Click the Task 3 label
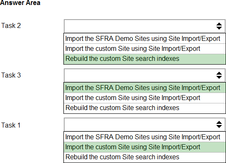Image resolution: width=226 pixels, height=163 pixels. 11,75
